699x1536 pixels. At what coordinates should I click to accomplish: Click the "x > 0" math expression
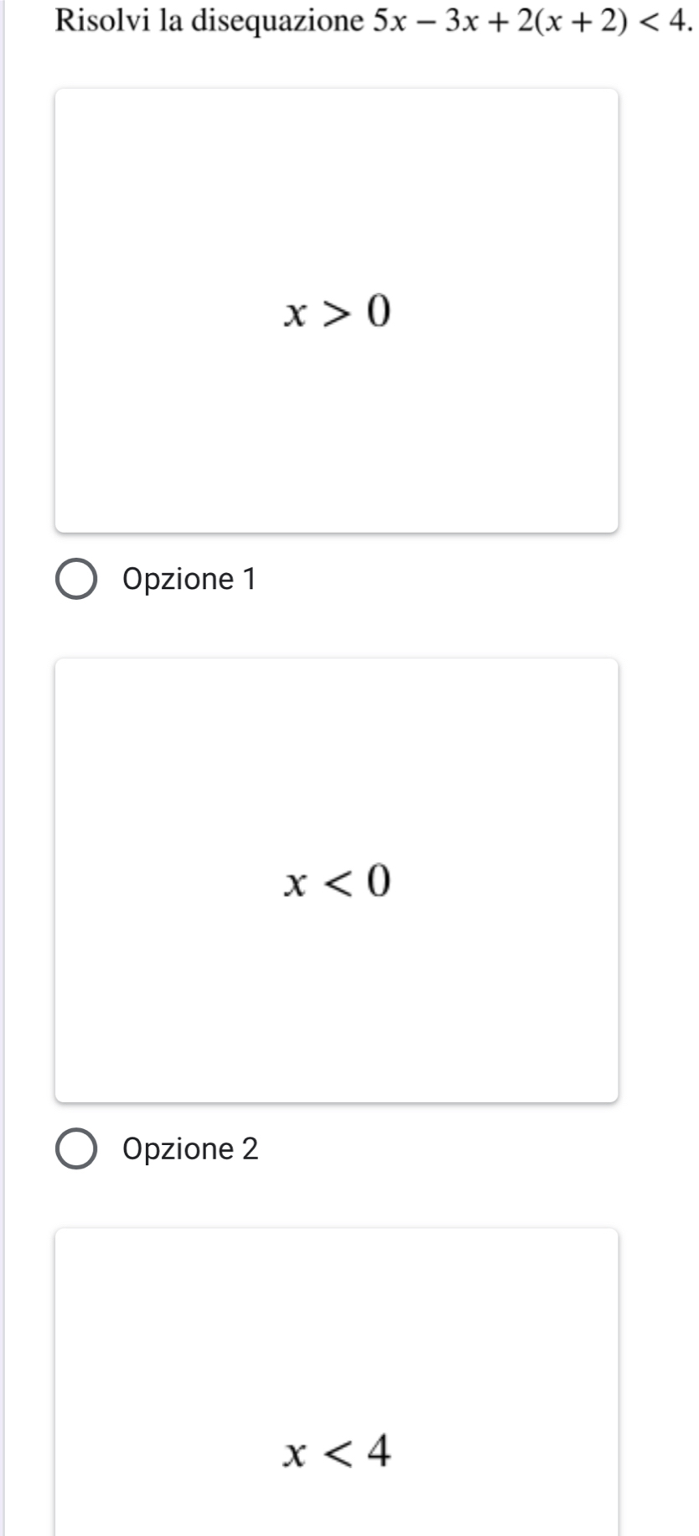[338, 312]
